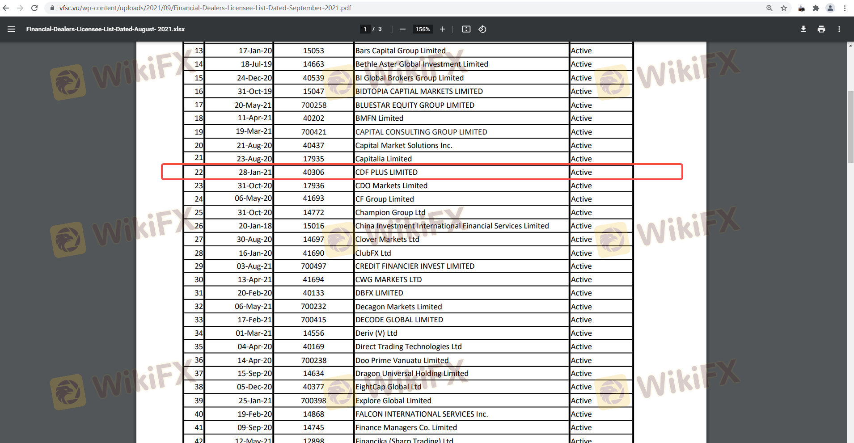The image size is (854, 443).
Task: Reload the browser page
Action: click(x=34, y=8)
